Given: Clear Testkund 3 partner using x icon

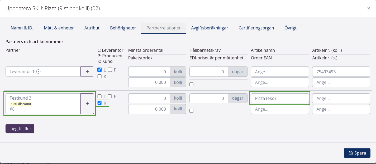Looking at the screenshot, I should [x=12, y=109].
